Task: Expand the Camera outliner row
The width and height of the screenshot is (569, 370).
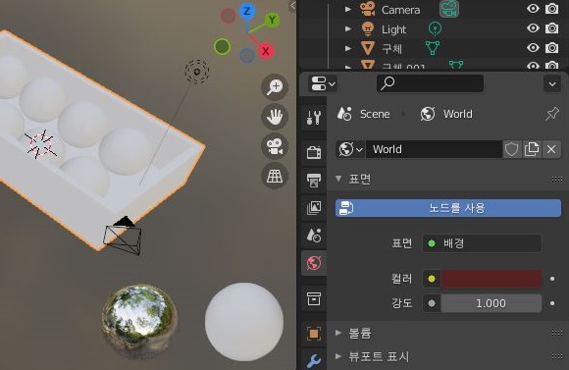Action: tap(348, 9)
